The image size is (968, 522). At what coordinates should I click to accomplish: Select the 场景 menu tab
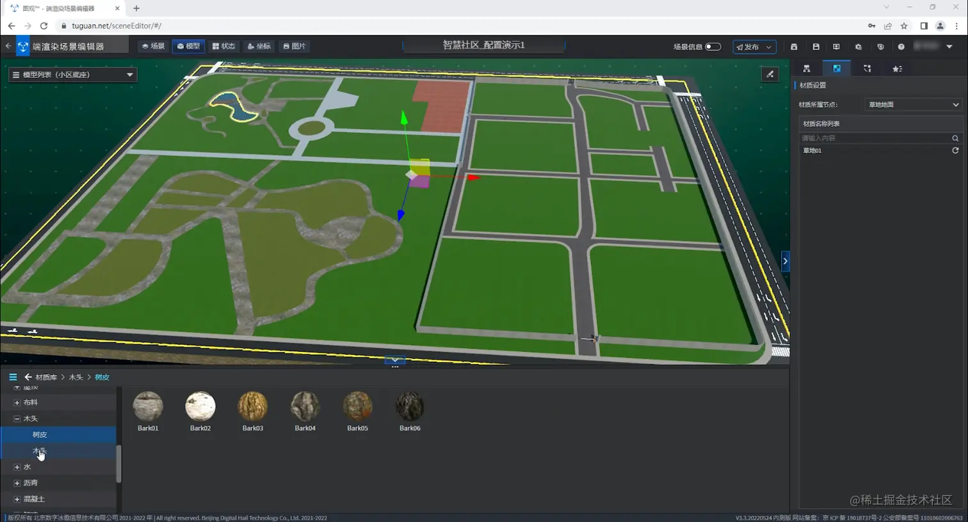pos(154,46)
